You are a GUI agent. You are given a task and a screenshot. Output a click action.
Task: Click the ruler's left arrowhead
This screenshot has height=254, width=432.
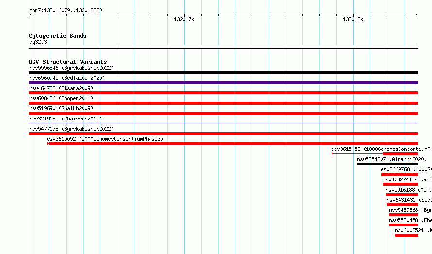pyautogui.click(x=31, y=15)
